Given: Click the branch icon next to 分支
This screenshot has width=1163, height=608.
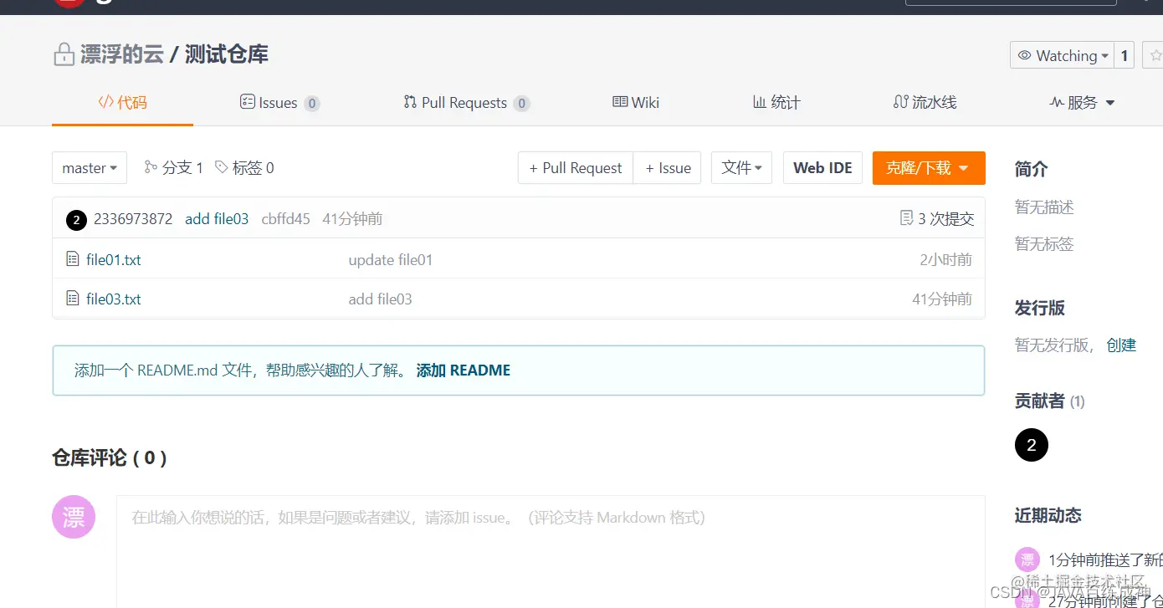Looking at the screenshot, I should click(151, 167).
